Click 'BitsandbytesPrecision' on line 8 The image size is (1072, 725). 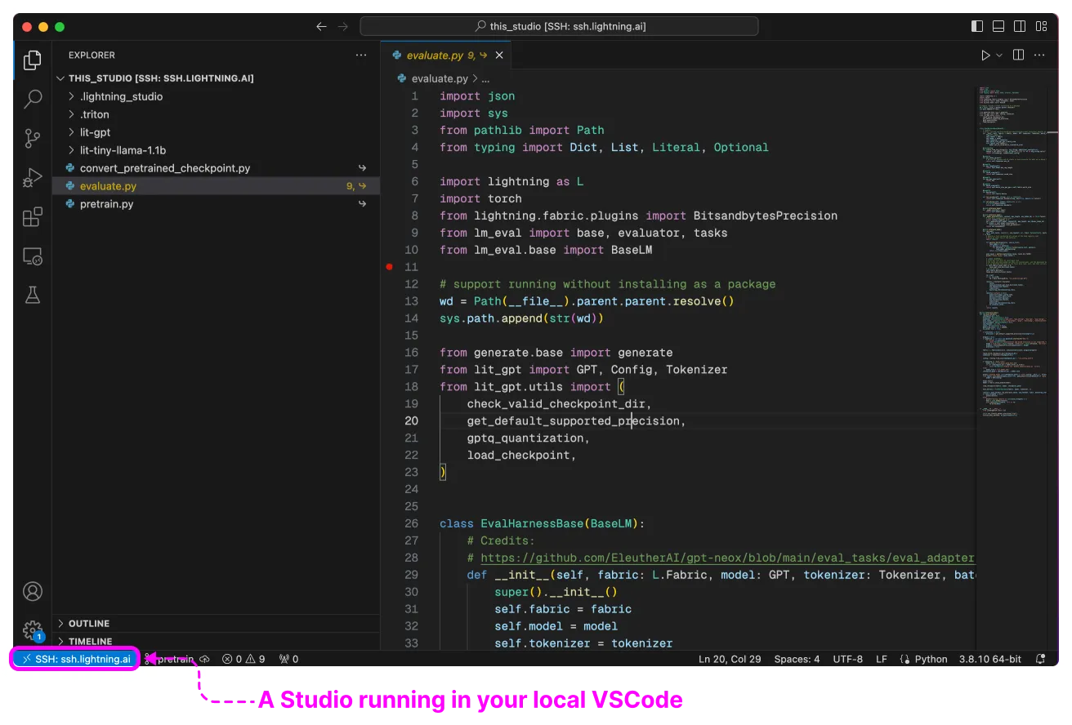766,216
